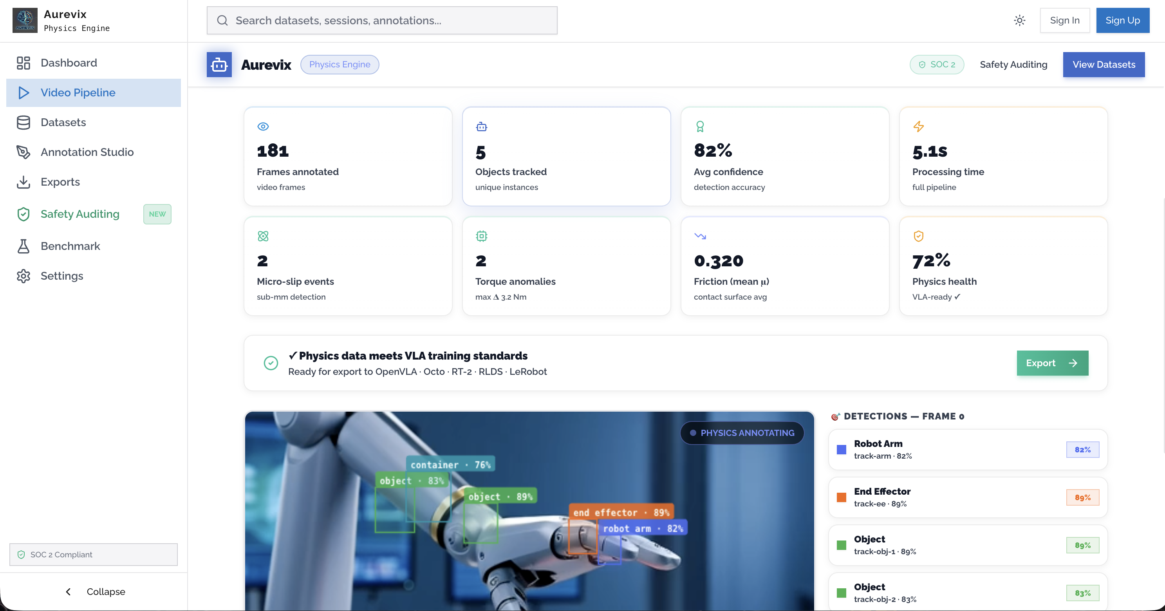Screen dimensions: 1165x611
Task: Click the lightning icon on Processing time card
Action: (918, 127)
